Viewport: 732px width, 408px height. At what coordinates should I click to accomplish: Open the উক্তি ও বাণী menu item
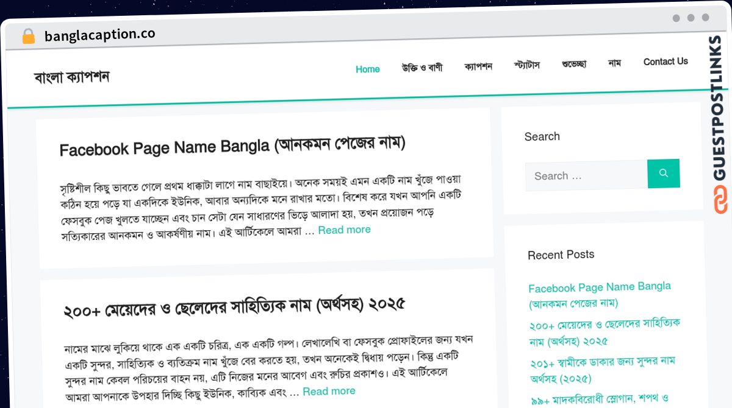point(422,68)
